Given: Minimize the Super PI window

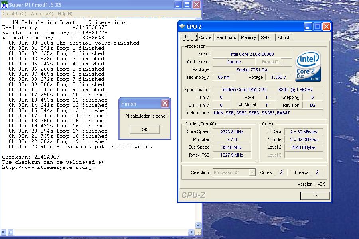Looking at the screenshot, I should tap(178, 4).
